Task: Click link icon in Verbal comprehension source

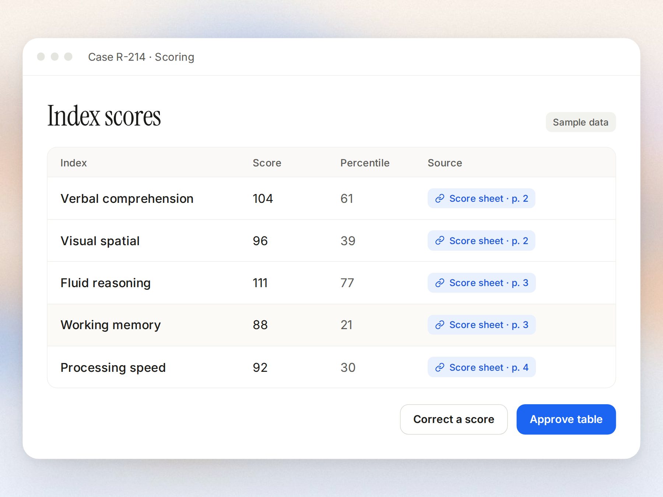Action: (440, 199)
